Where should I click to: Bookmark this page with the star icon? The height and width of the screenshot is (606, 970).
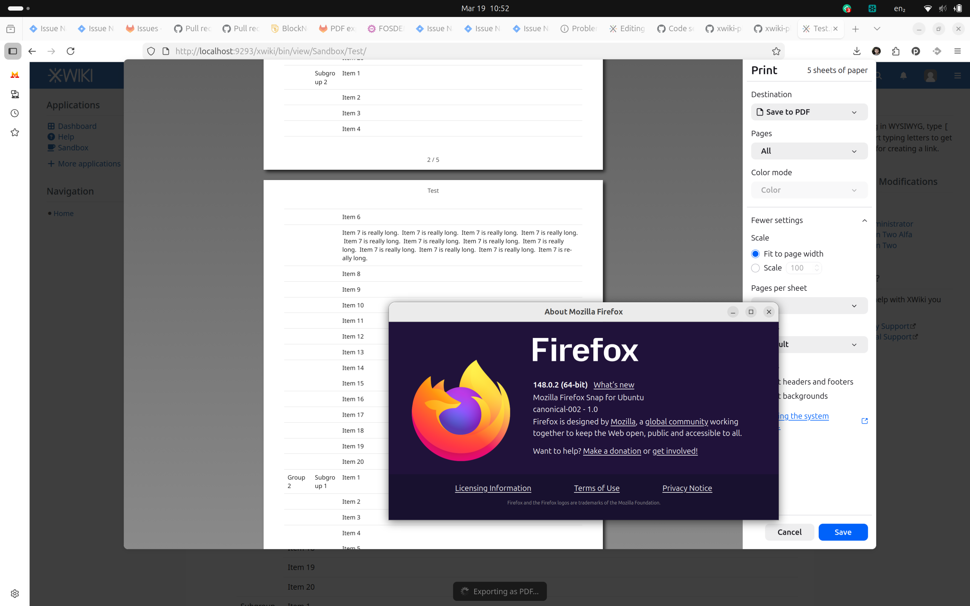tap(776, 51)
